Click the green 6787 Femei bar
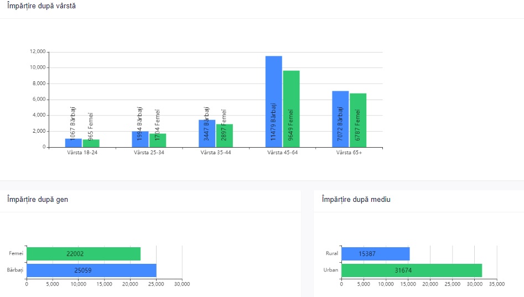524x297 pixels. point(358,120)
